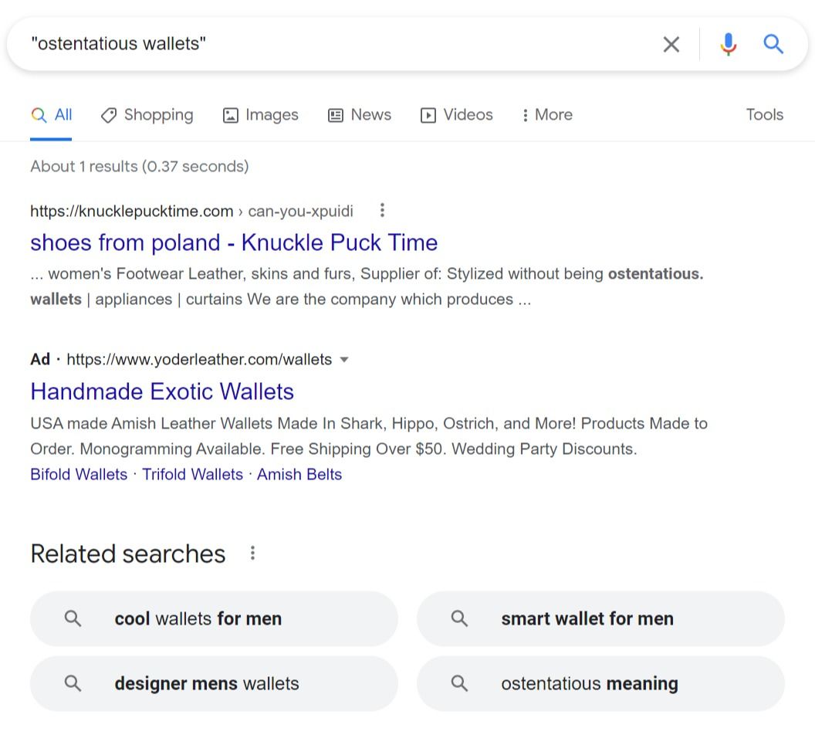Screen dimensions: 815x735
Task: Click the Videos tab's play icon
Action: point(428,114)
